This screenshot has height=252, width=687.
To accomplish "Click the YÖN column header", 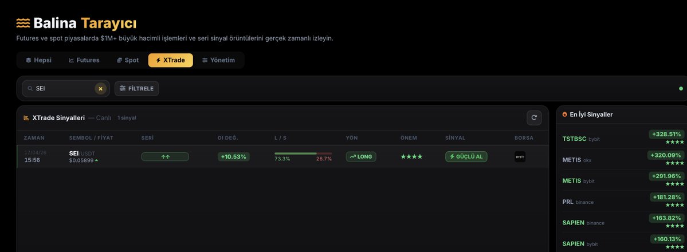I will 352,137.
